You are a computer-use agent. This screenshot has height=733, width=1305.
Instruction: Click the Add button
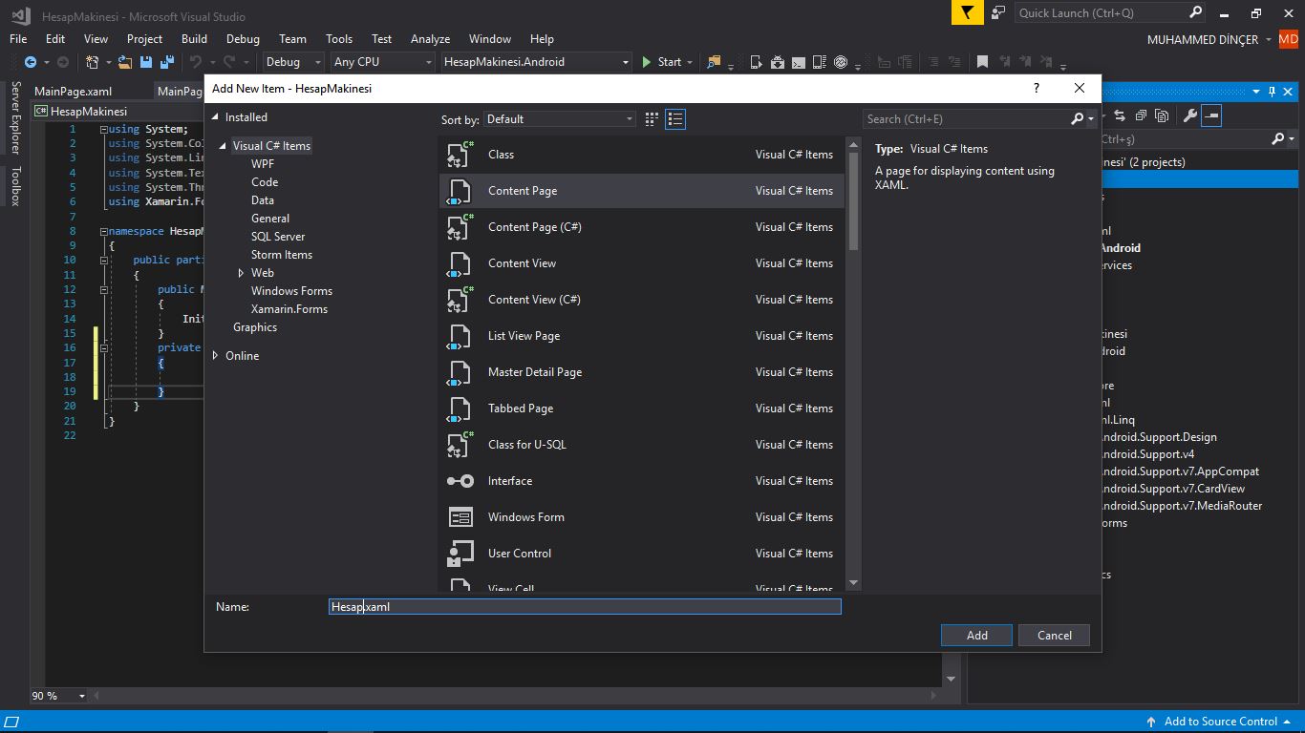click(976, 636)
